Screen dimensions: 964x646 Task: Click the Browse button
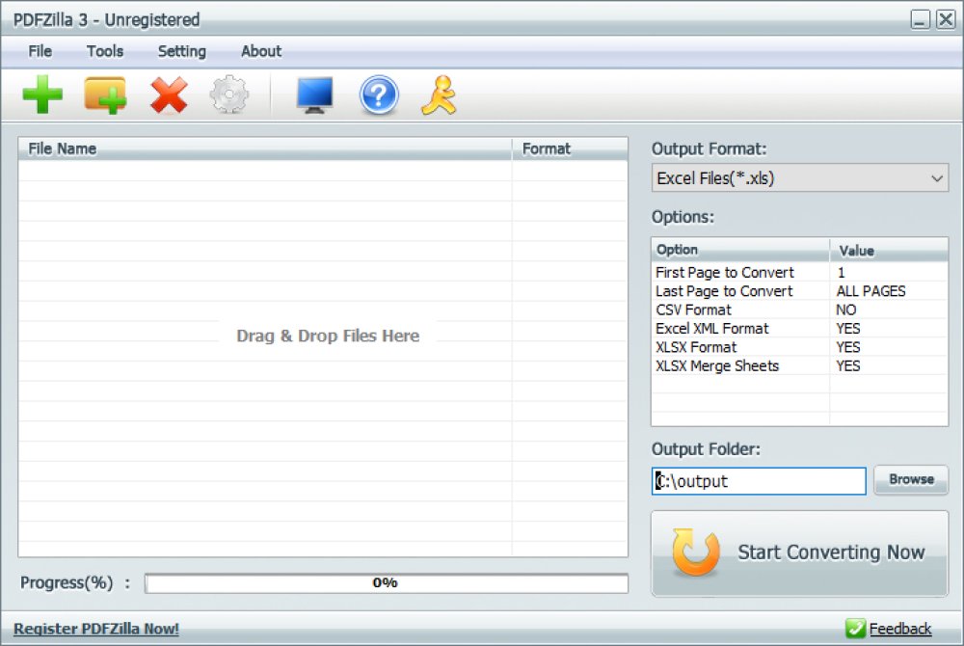pyautogui.click(x=911, y=479)
